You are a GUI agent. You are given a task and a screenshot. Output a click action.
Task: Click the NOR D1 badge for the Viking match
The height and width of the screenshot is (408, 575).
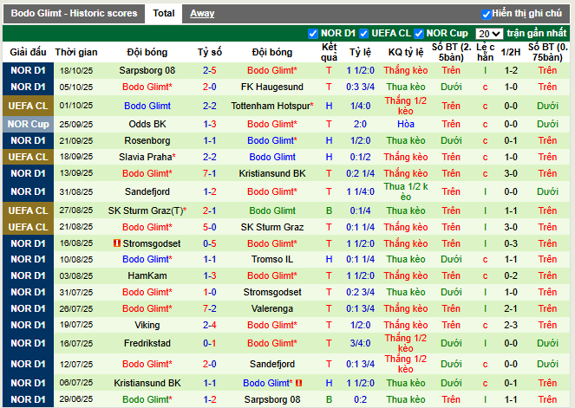(28, 325)
